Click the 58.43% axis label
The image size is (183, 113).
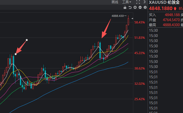coord(140,22)
